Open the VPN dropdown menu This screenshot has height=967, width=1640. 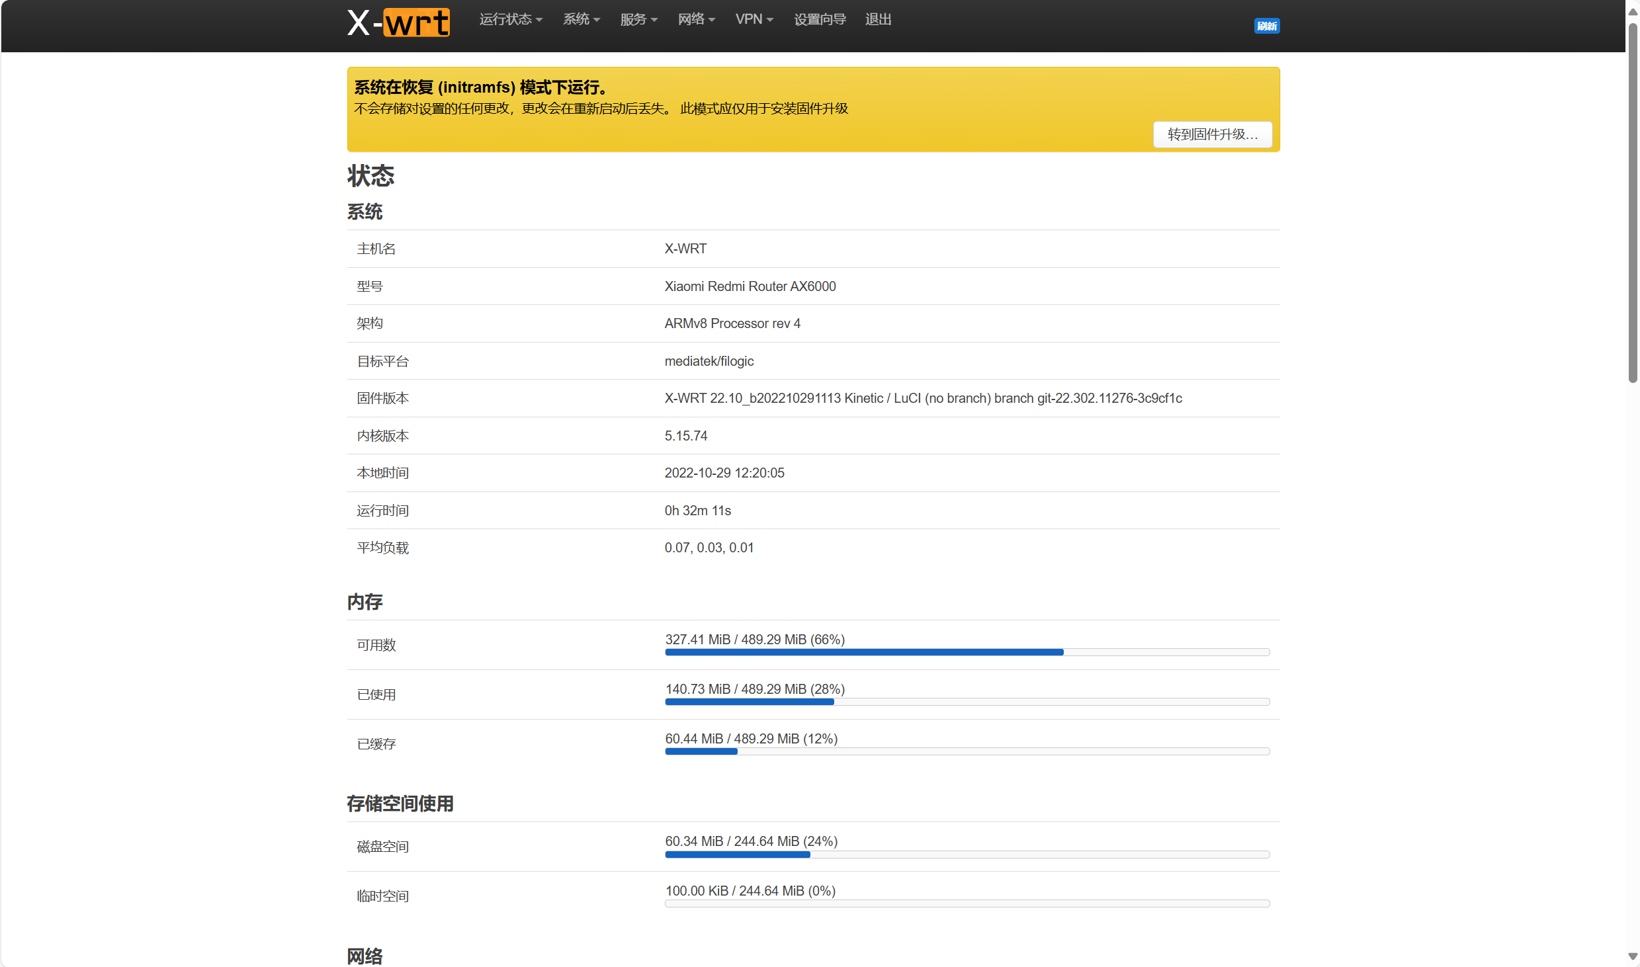pos(754,19)
